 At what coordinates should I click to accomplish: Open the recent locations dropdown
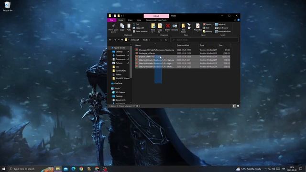point(119,40)
